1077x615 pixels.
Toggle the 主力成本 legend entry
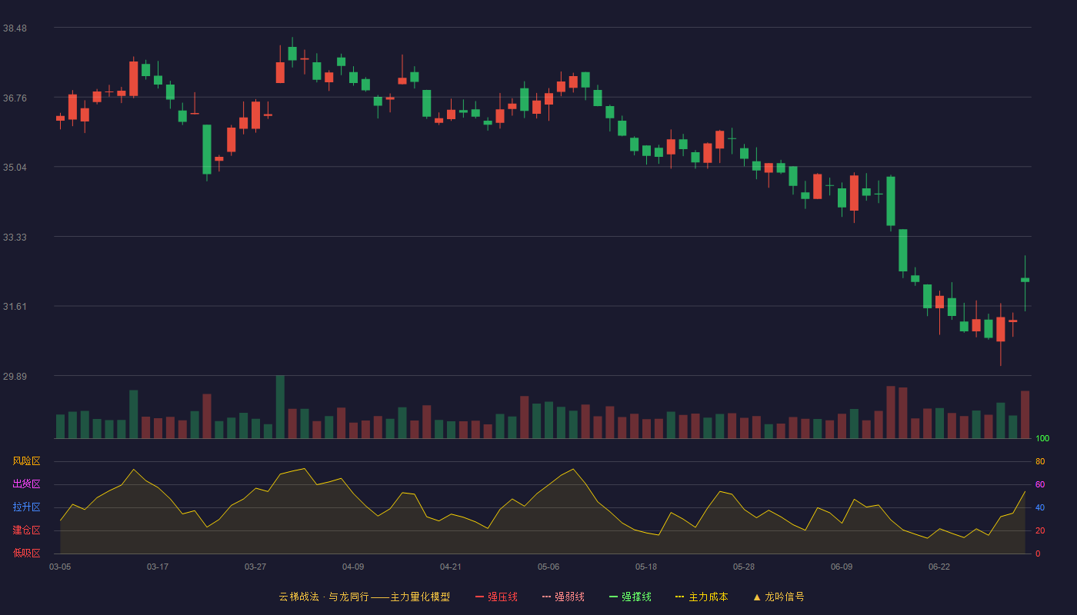click(702, 597)
